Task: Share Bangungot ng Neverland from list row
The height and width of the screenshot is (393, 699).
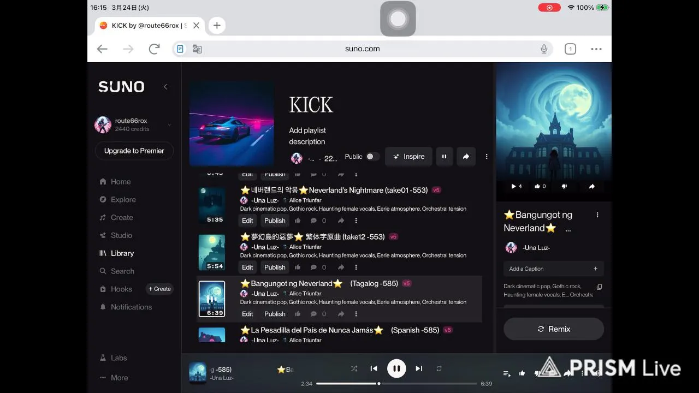Action: [341, 314]
